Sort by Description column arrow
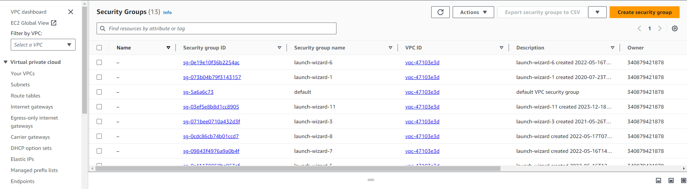687x189 pixels. 613,48
